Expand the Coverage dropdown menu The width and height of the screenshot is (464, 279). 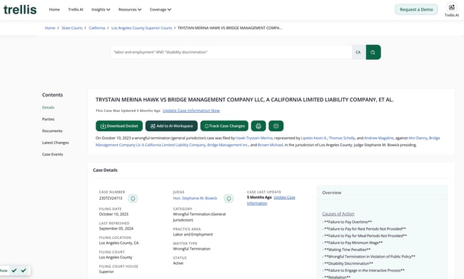[161, 9]
